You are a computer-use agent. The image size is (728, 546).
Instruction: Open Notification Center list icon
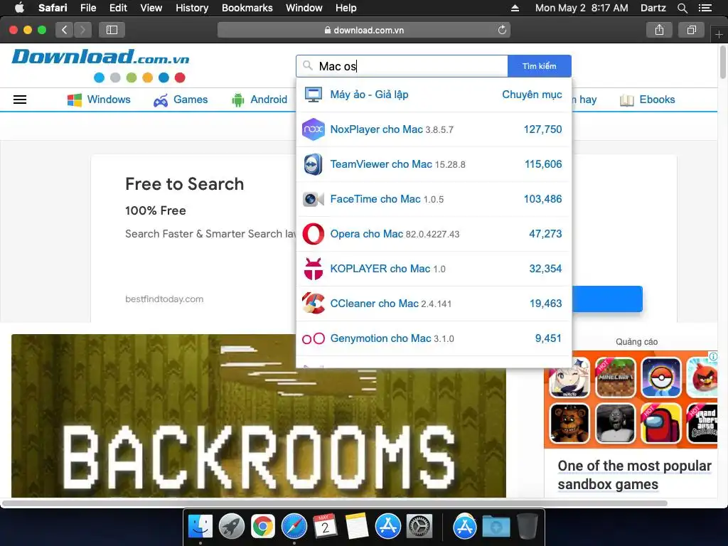click(x=705, y=8)
